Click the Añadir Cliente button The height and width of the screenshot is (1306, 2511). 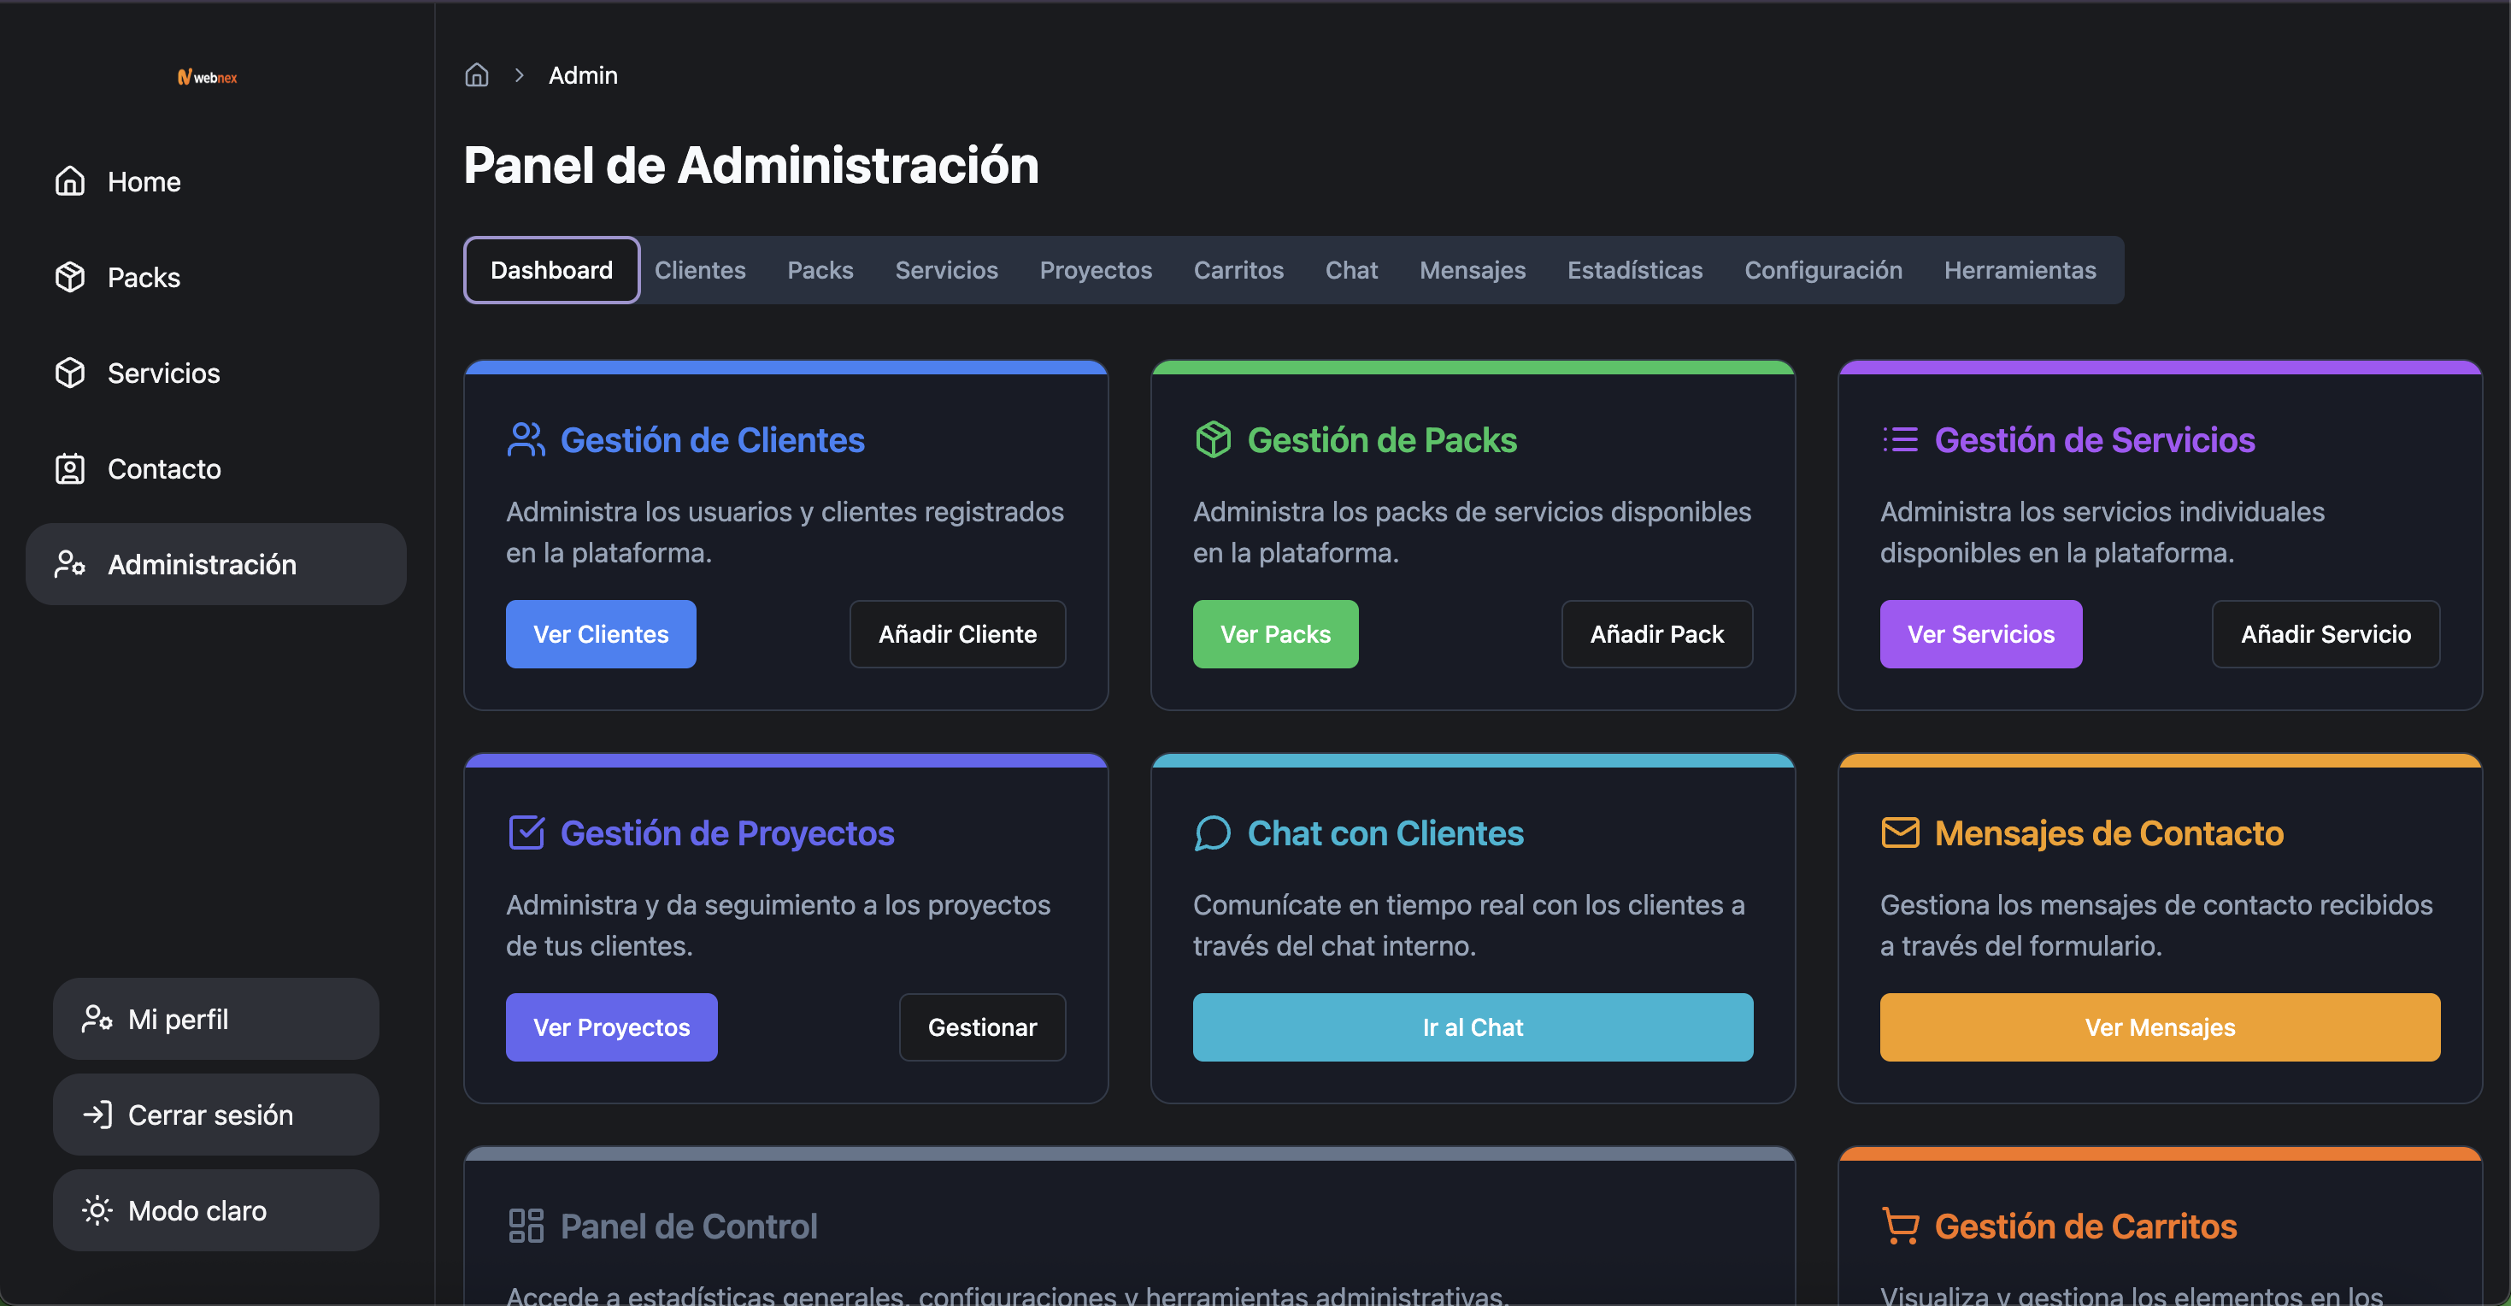[x=957, y=633]
